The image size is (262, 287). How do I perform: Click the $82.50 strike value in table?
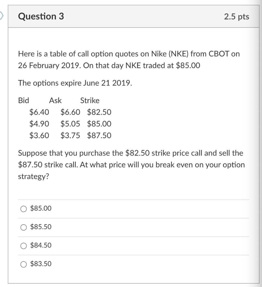point(99,112)
